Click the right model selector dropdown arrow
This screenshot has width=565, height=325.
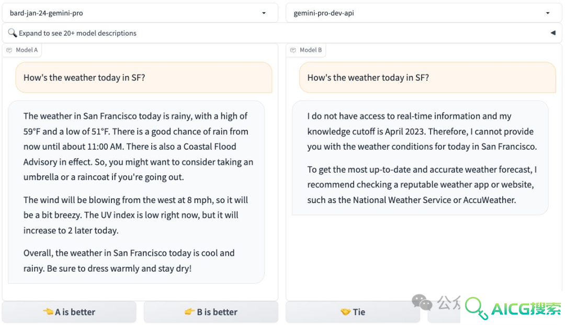tap(548, 13)
